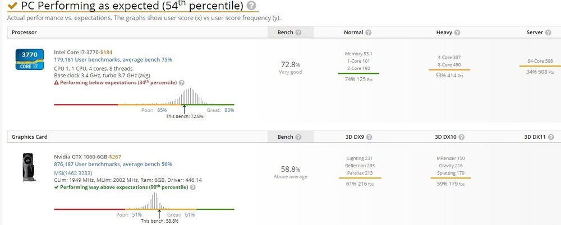
Task: Click help icon next to Processor Bench
Action: tap(298, 32)
